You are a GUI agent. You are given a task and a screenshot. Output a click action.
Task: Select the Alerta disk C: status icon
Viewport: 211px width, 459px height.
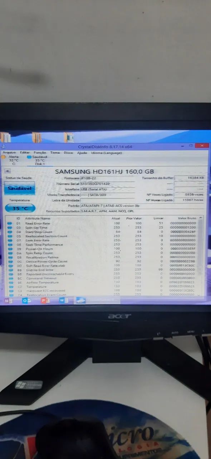(x=4, y=157)
